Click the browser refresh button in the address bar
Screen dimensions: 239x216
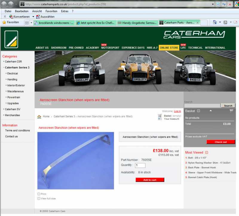pos(224,4)
